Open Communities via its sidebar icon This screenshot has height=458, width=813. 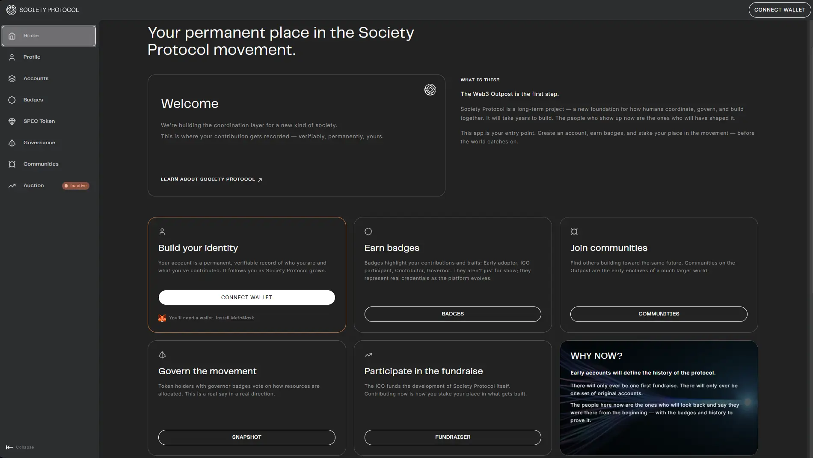pyautogui.click(x=12, y=164)
